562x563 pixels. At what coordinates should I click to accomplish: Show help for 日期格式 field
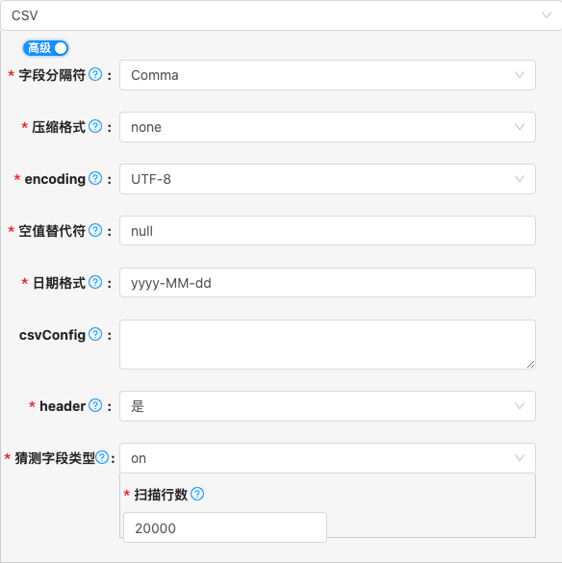click(x=95, y=283)
